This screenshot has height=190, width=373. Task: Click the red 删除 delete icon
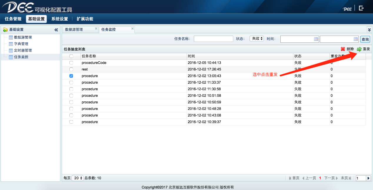coord(343,49)
